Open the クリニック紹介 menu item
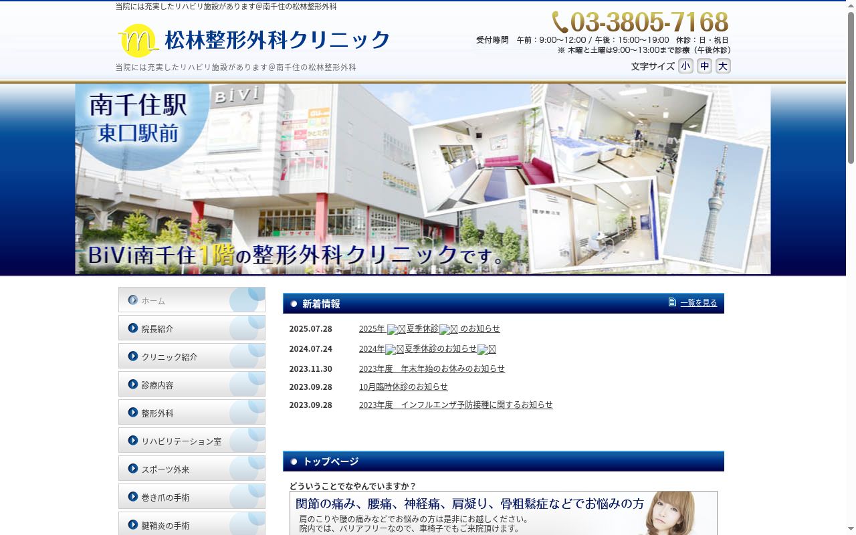Screen dimensions: 856x535 (192, 356)
